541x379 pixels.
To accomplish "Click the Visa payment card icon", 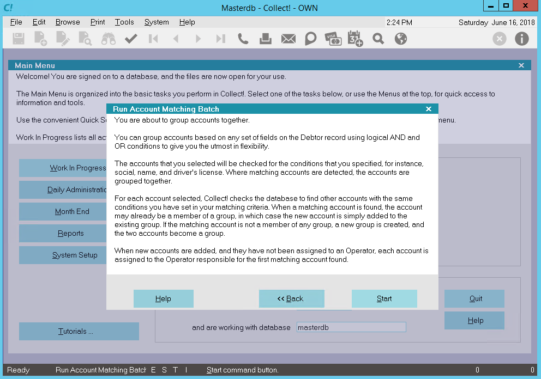I will (333, 39).
